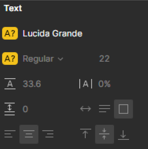148x149 pixels.
Task: Align text to the right
Action: pos(48,134)
